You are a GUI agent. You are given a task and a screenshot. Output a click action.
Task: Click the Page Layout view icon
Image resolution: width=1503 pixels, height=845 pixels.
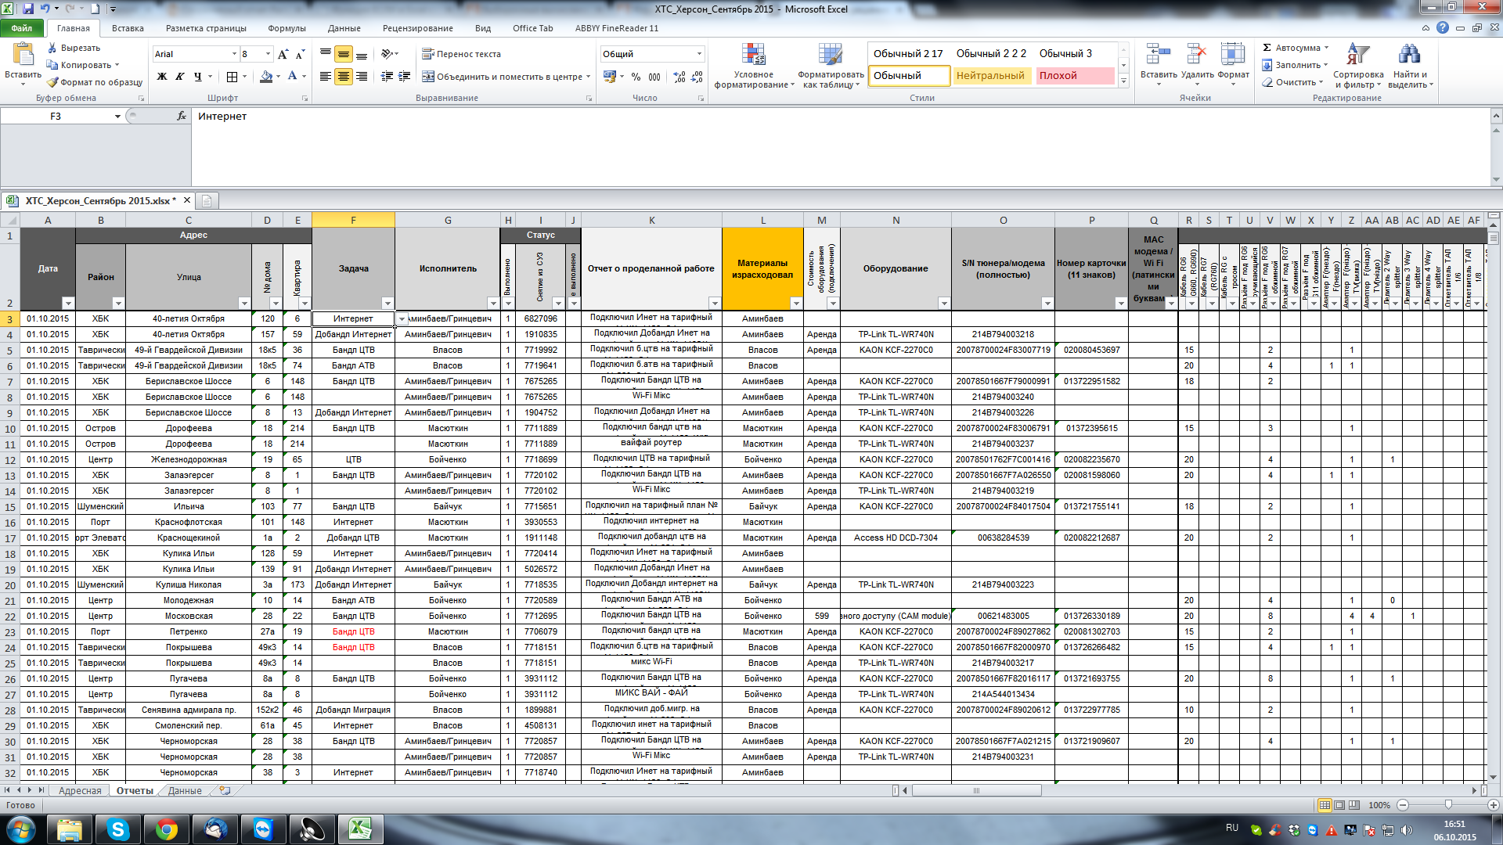(x=1339, y=805)
